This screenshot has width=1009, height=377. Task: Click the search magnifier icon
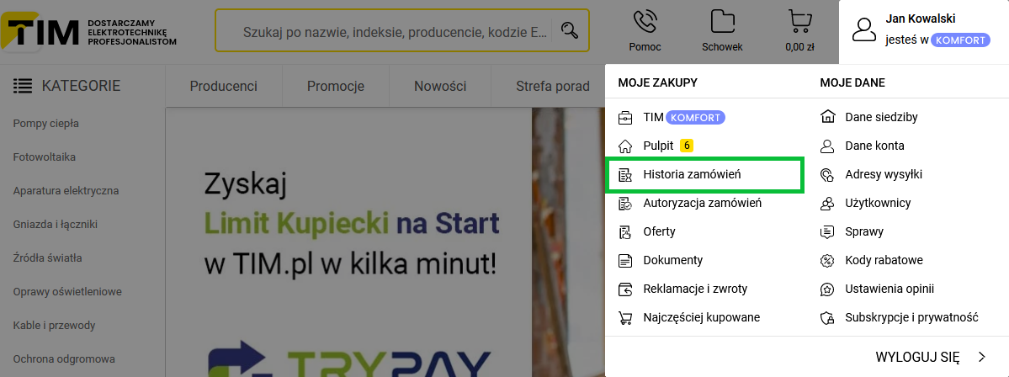tap(570, 30)
